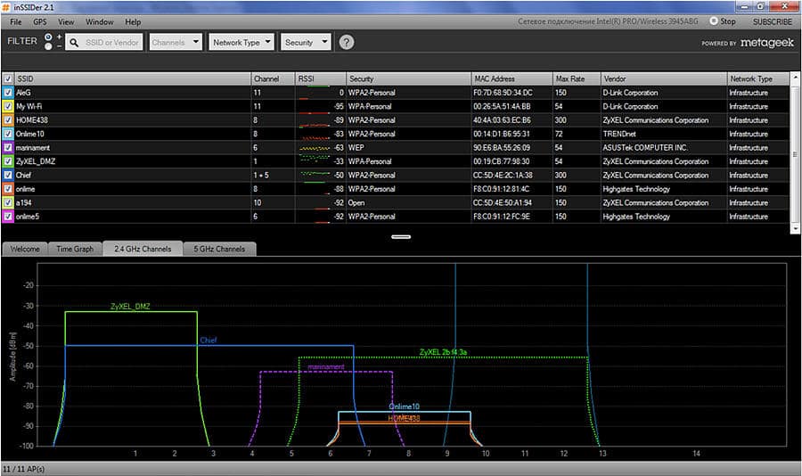This screenshot has height=476, width=802.
Task: Open the Security filter dropdown
Action: pyautogui.click(x=306, y=42)
